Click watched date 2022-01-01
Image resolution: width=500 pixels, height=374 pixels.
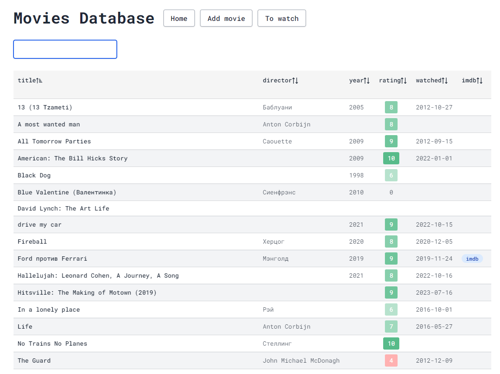434,159
